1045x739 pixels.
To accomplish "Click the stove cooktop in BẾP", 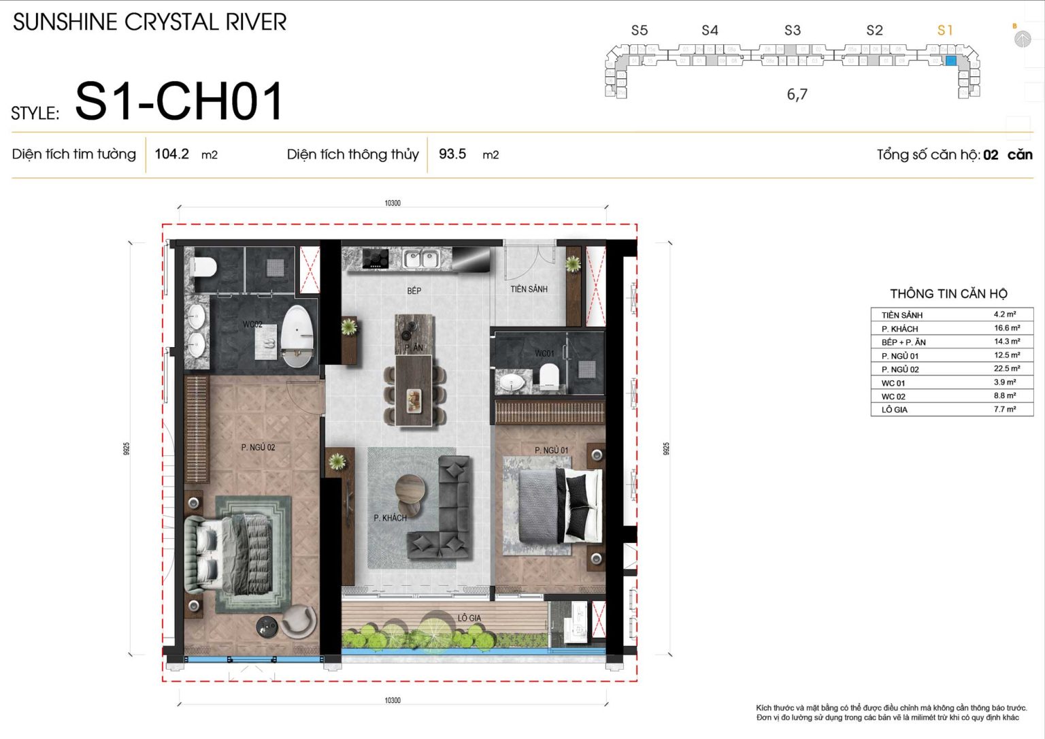I will 376,259.
